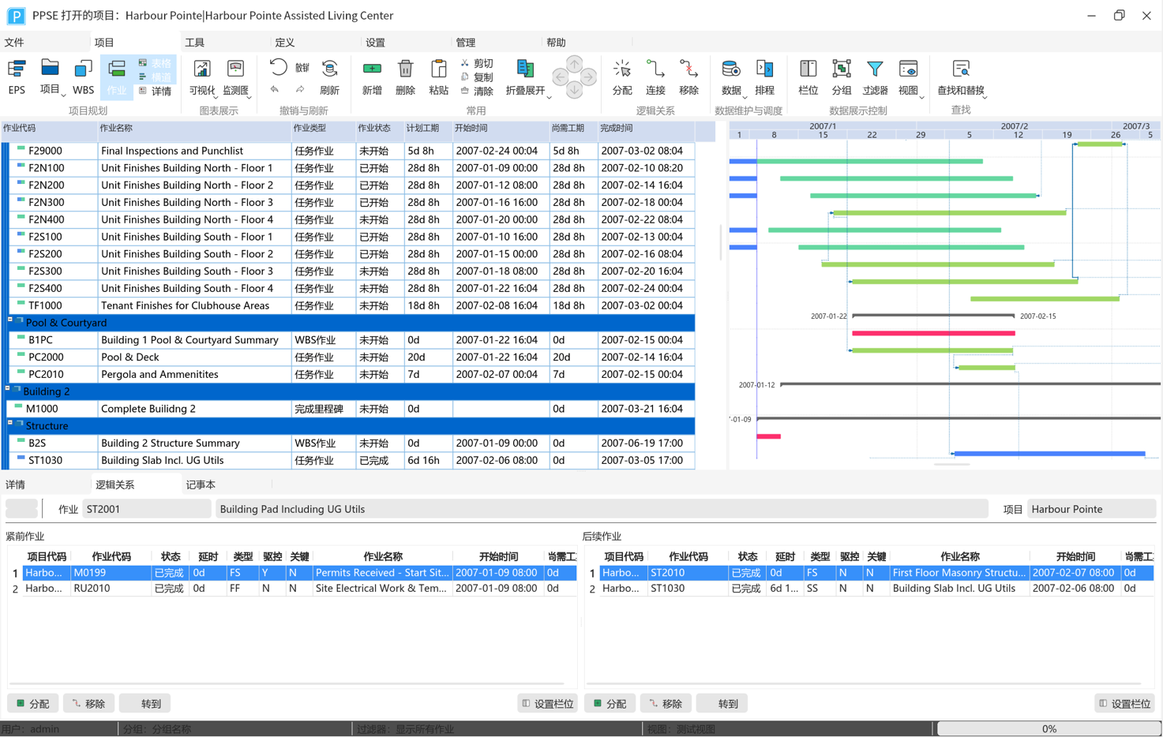This screenshot has width=1163, height=737.
Task: Click the 刷新 refresh icon
Action: pyautogui.click(x=329, y=77)
